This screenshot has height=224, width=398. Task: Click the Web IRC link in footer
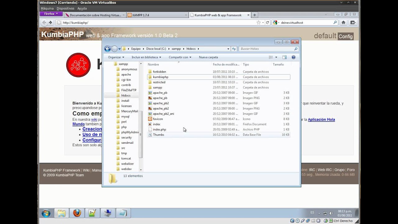pyautogui.click(x=325, y=170)
